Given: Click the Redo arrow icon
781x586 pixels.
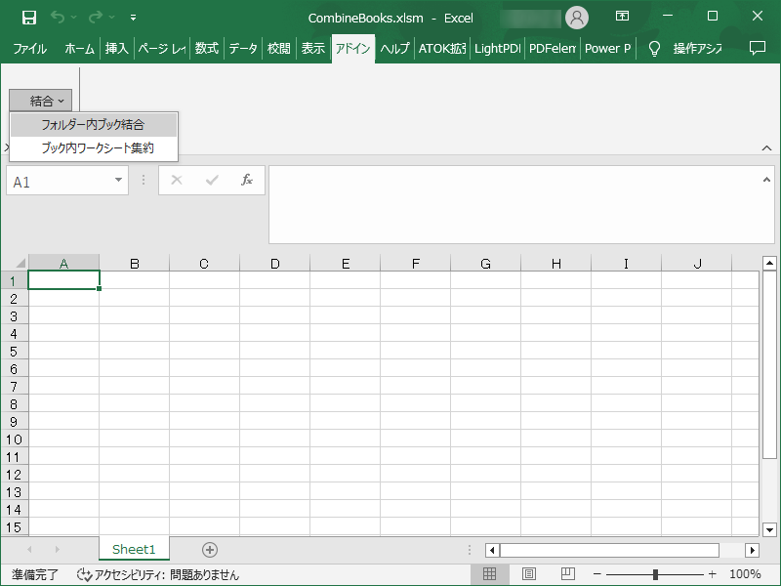Looking at the screenshot, I should pyautogui.click(x=96, y=18).
